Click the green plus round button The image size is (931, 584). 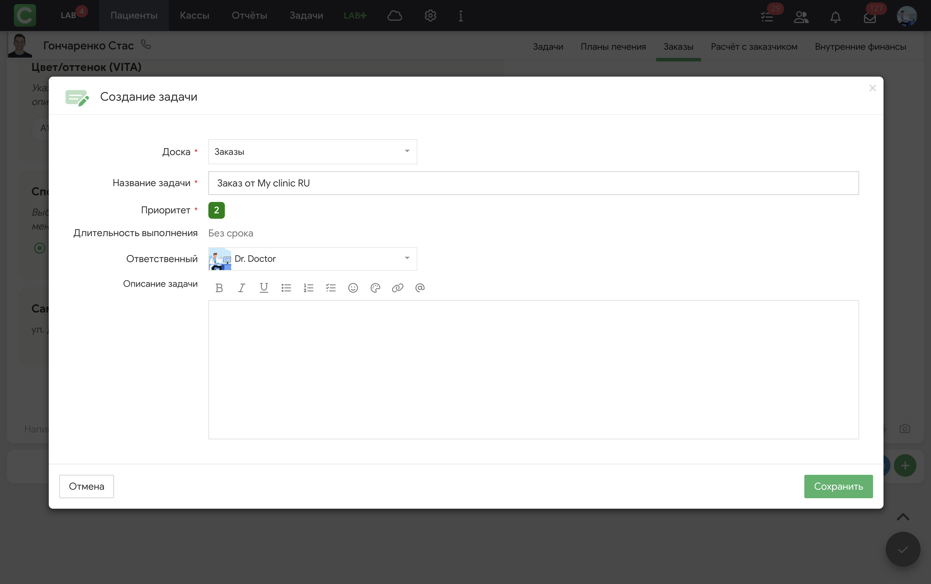[x=905, y=465]
